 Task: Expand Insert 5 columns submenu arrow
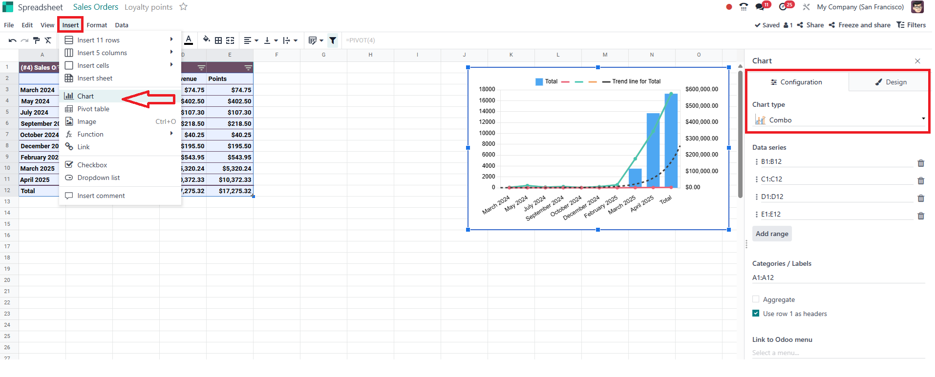(x=171, y=52)
